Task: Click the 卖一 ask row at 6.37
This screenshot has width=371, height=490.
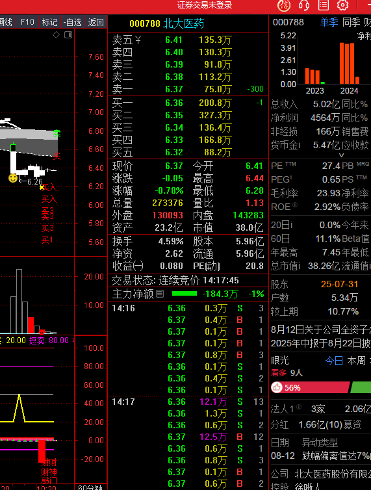Action: 188,90
